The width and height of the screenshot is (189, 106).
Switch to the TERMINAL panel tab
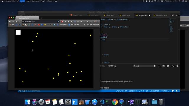coord(112,66)
